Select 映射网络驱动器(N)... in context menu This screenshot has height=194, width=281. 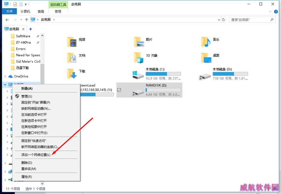(x=36, y=108)
